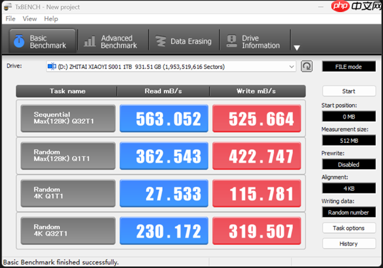Toggle the Random 4K Q1T1 task
This screenshot has width=383, height=268.
68,194
